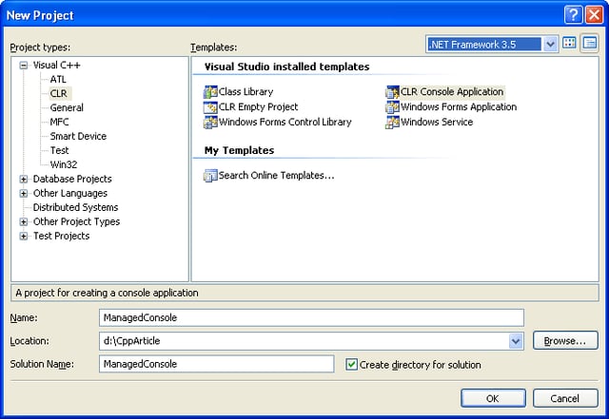Screen dimensions: 609x419
Task: Click into the Solution Name field
Action: pyautogui.click(x=216, y=364)
